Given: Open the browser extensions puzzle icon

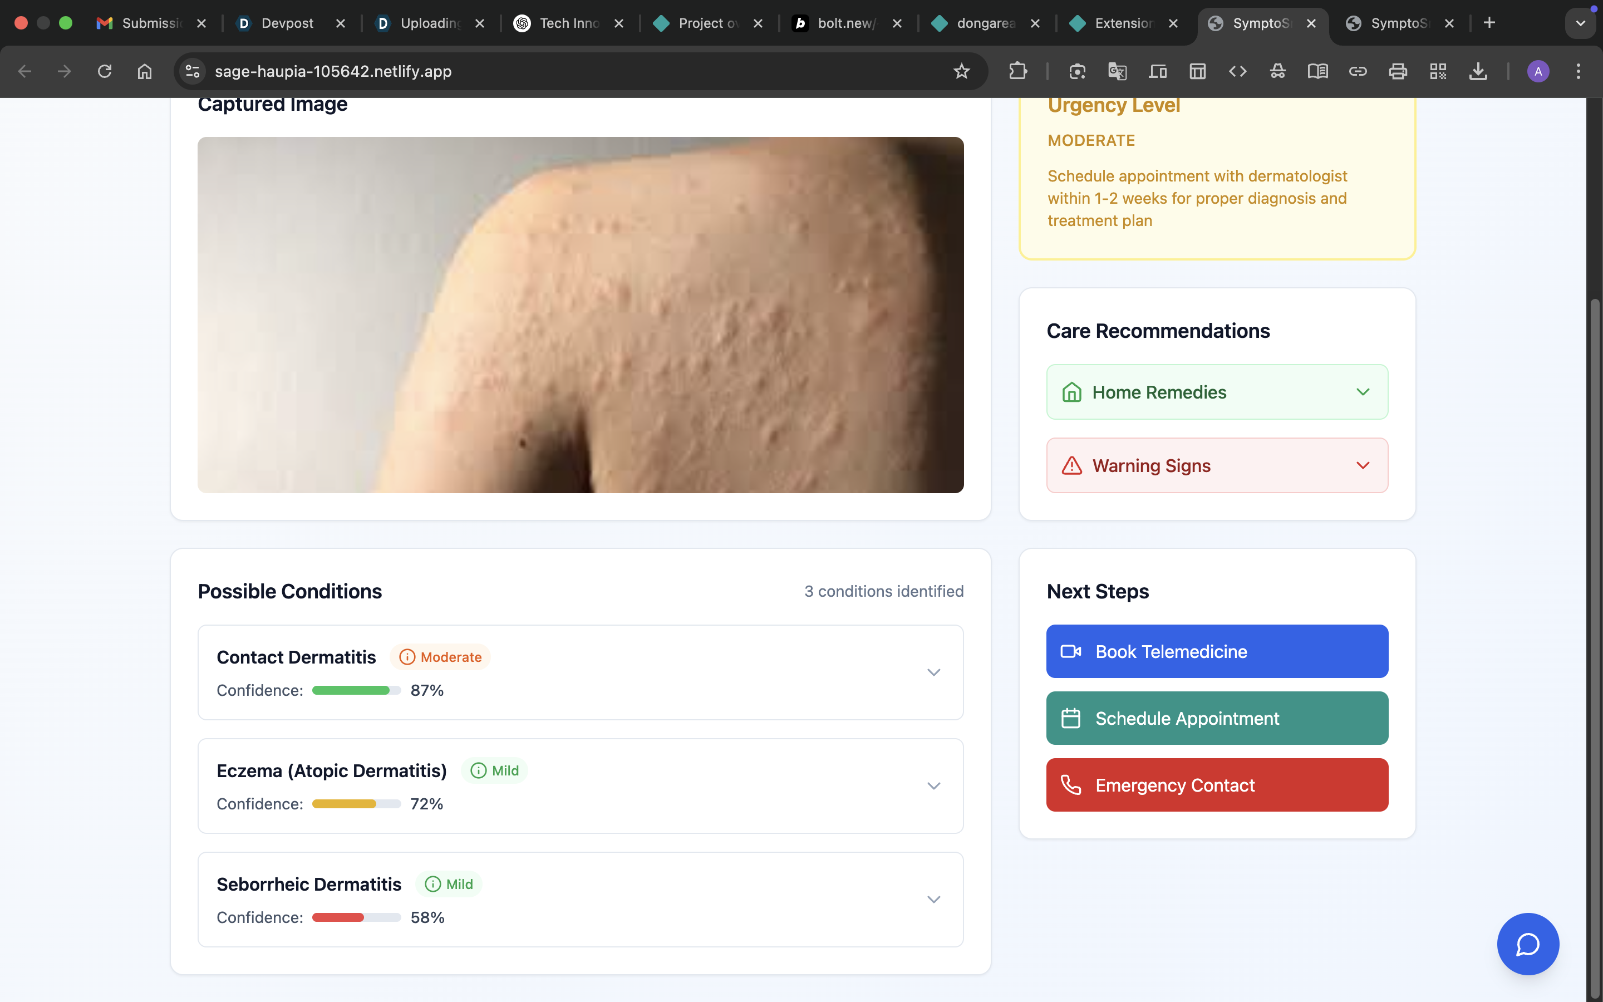Looking at the screenshot, I should (1017, 71).
